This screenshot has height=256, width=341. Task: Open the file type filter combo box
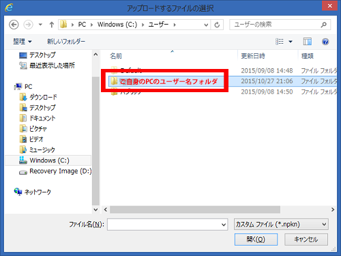[x=281, y=225]
